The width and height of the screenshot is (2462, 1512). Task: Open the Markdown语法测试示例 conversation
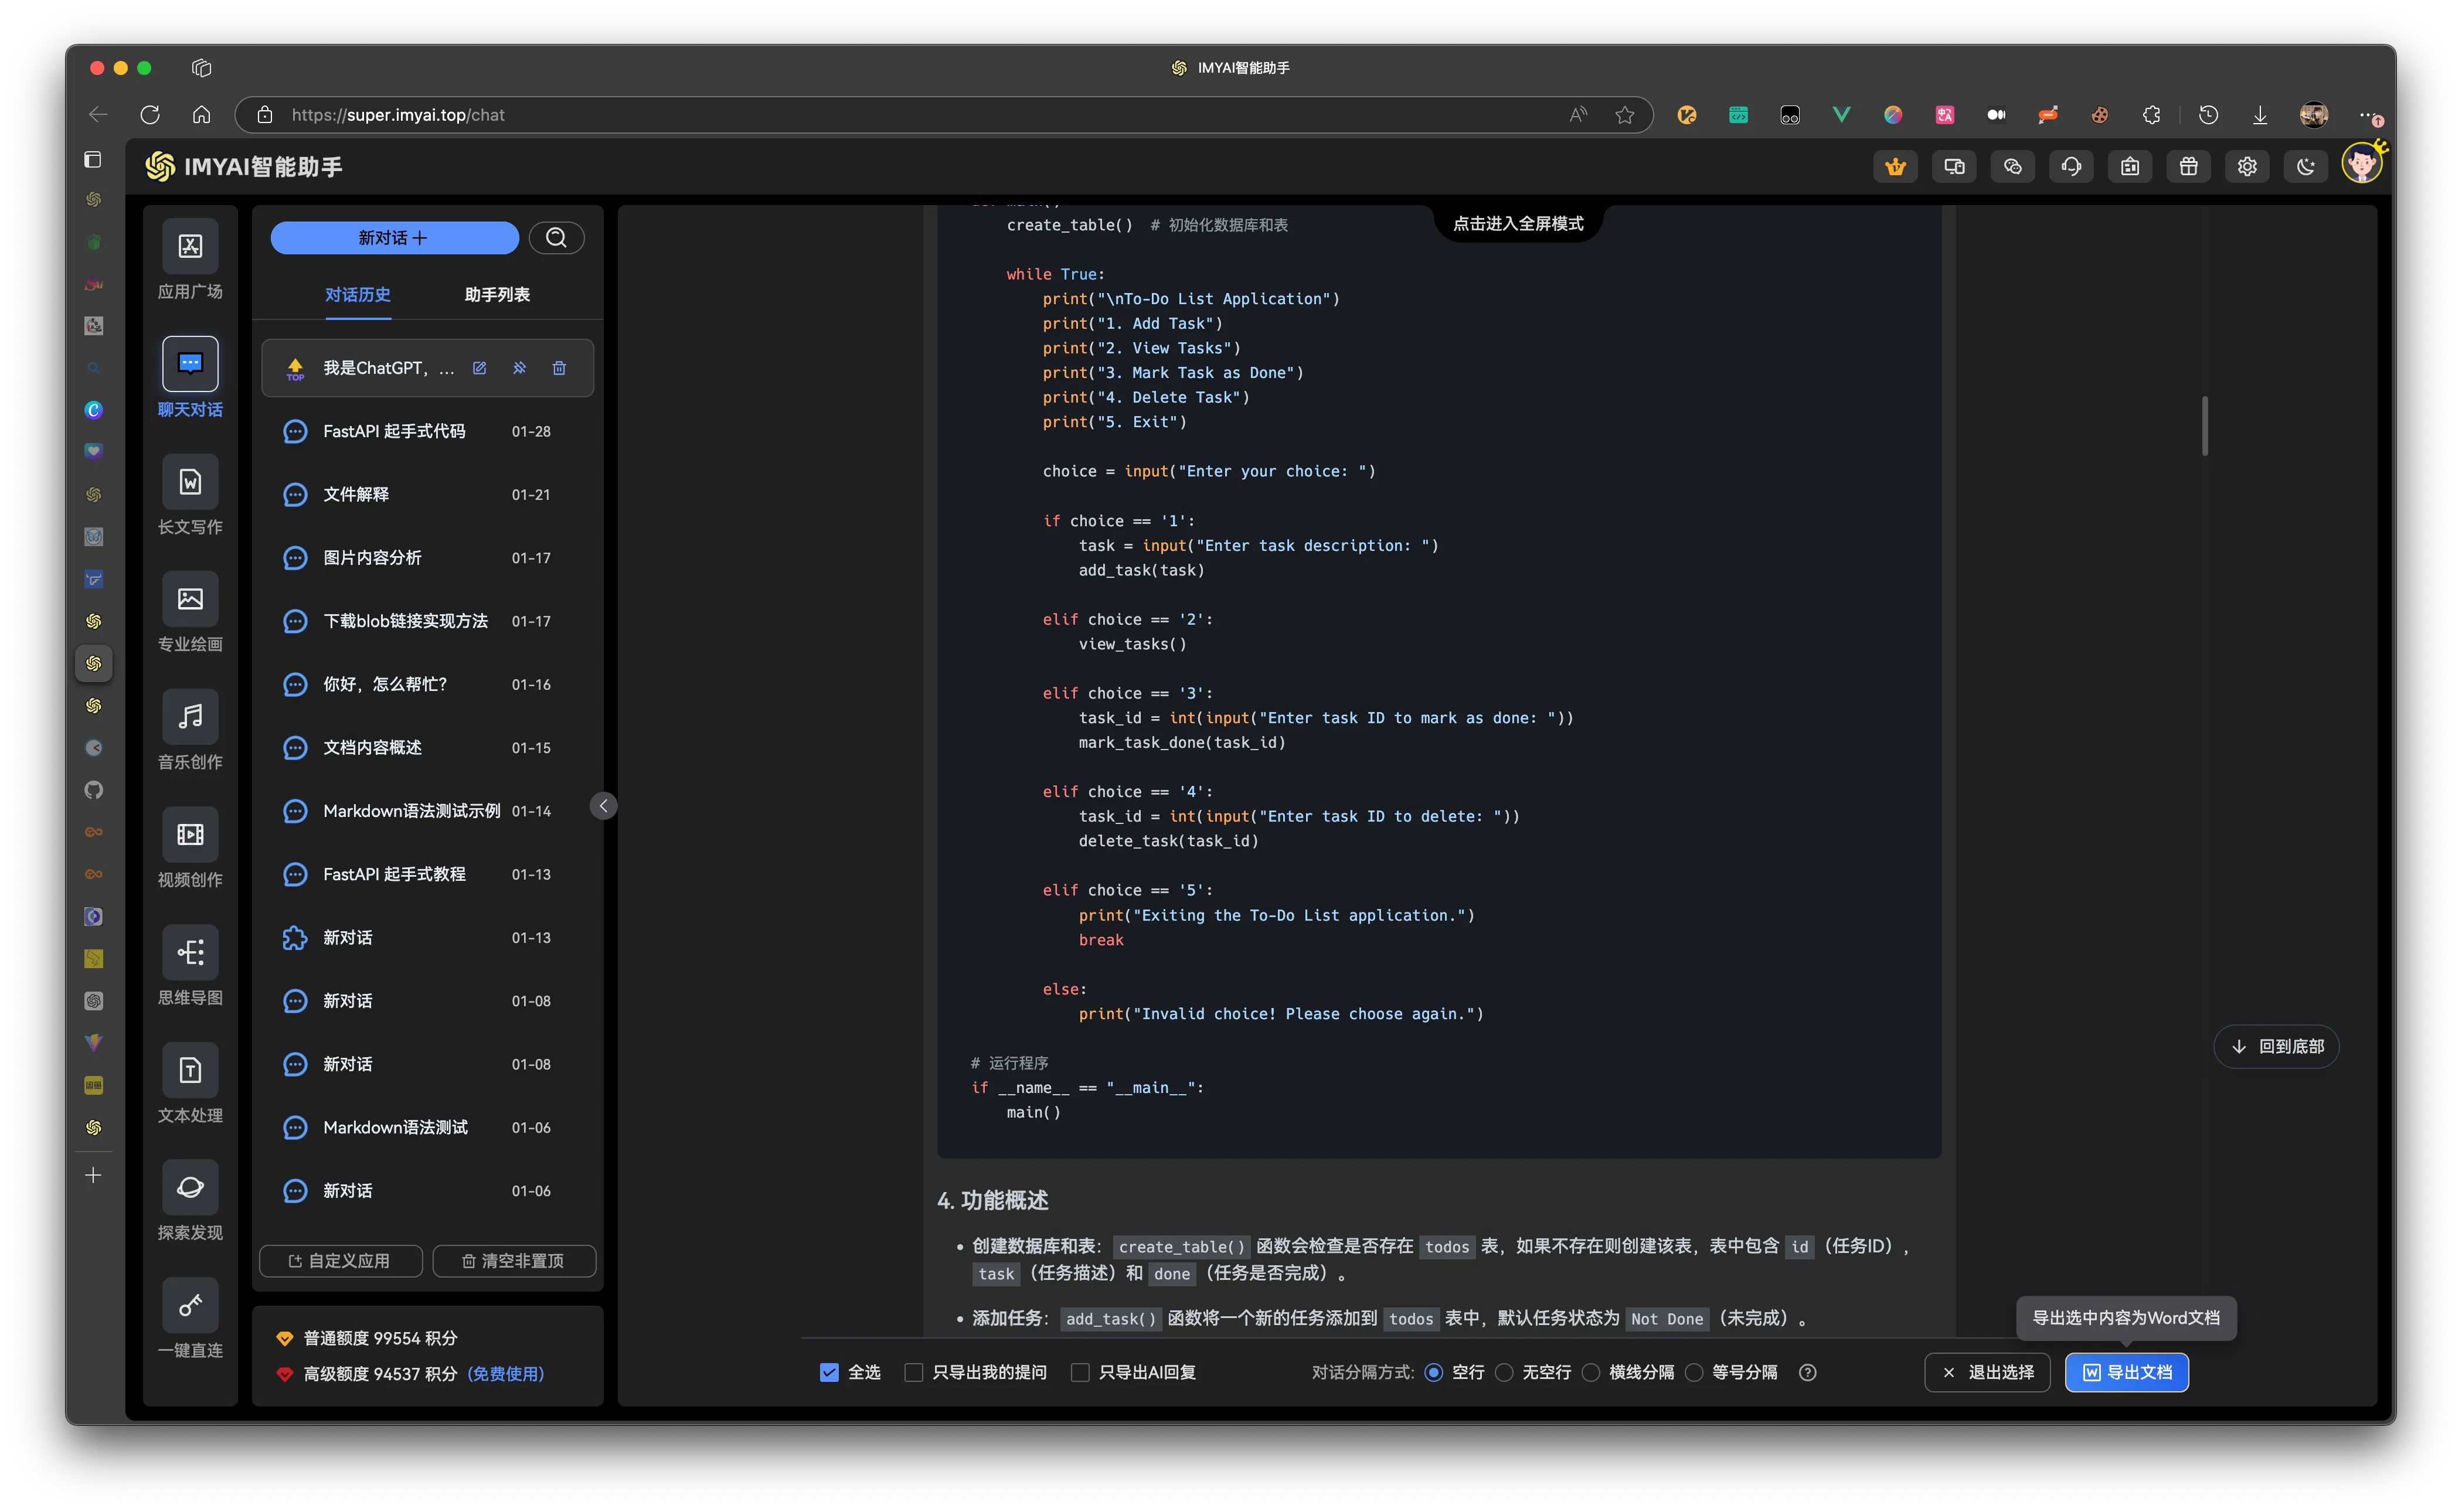[x=427, y=810]
